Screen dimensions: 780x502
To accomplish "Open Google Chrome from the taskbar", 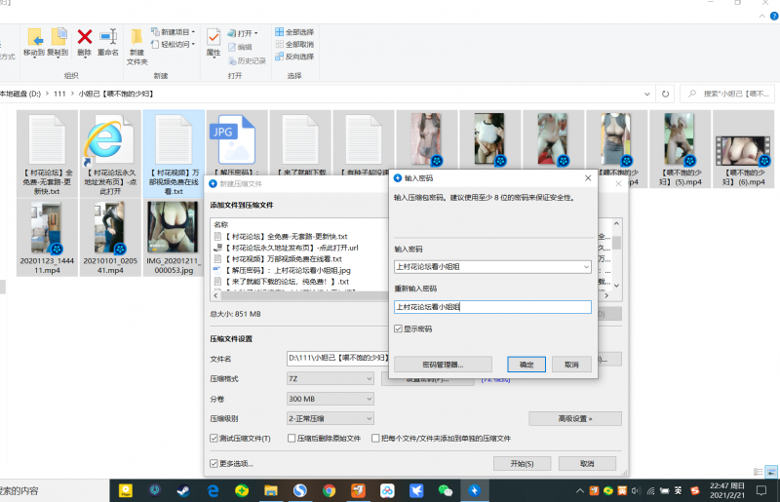I will point(330,489).
